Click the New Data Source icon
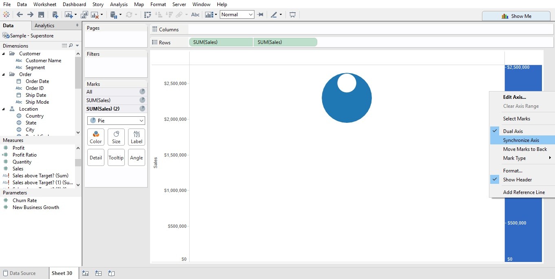555x279 pixels. (x=55, y=15)
